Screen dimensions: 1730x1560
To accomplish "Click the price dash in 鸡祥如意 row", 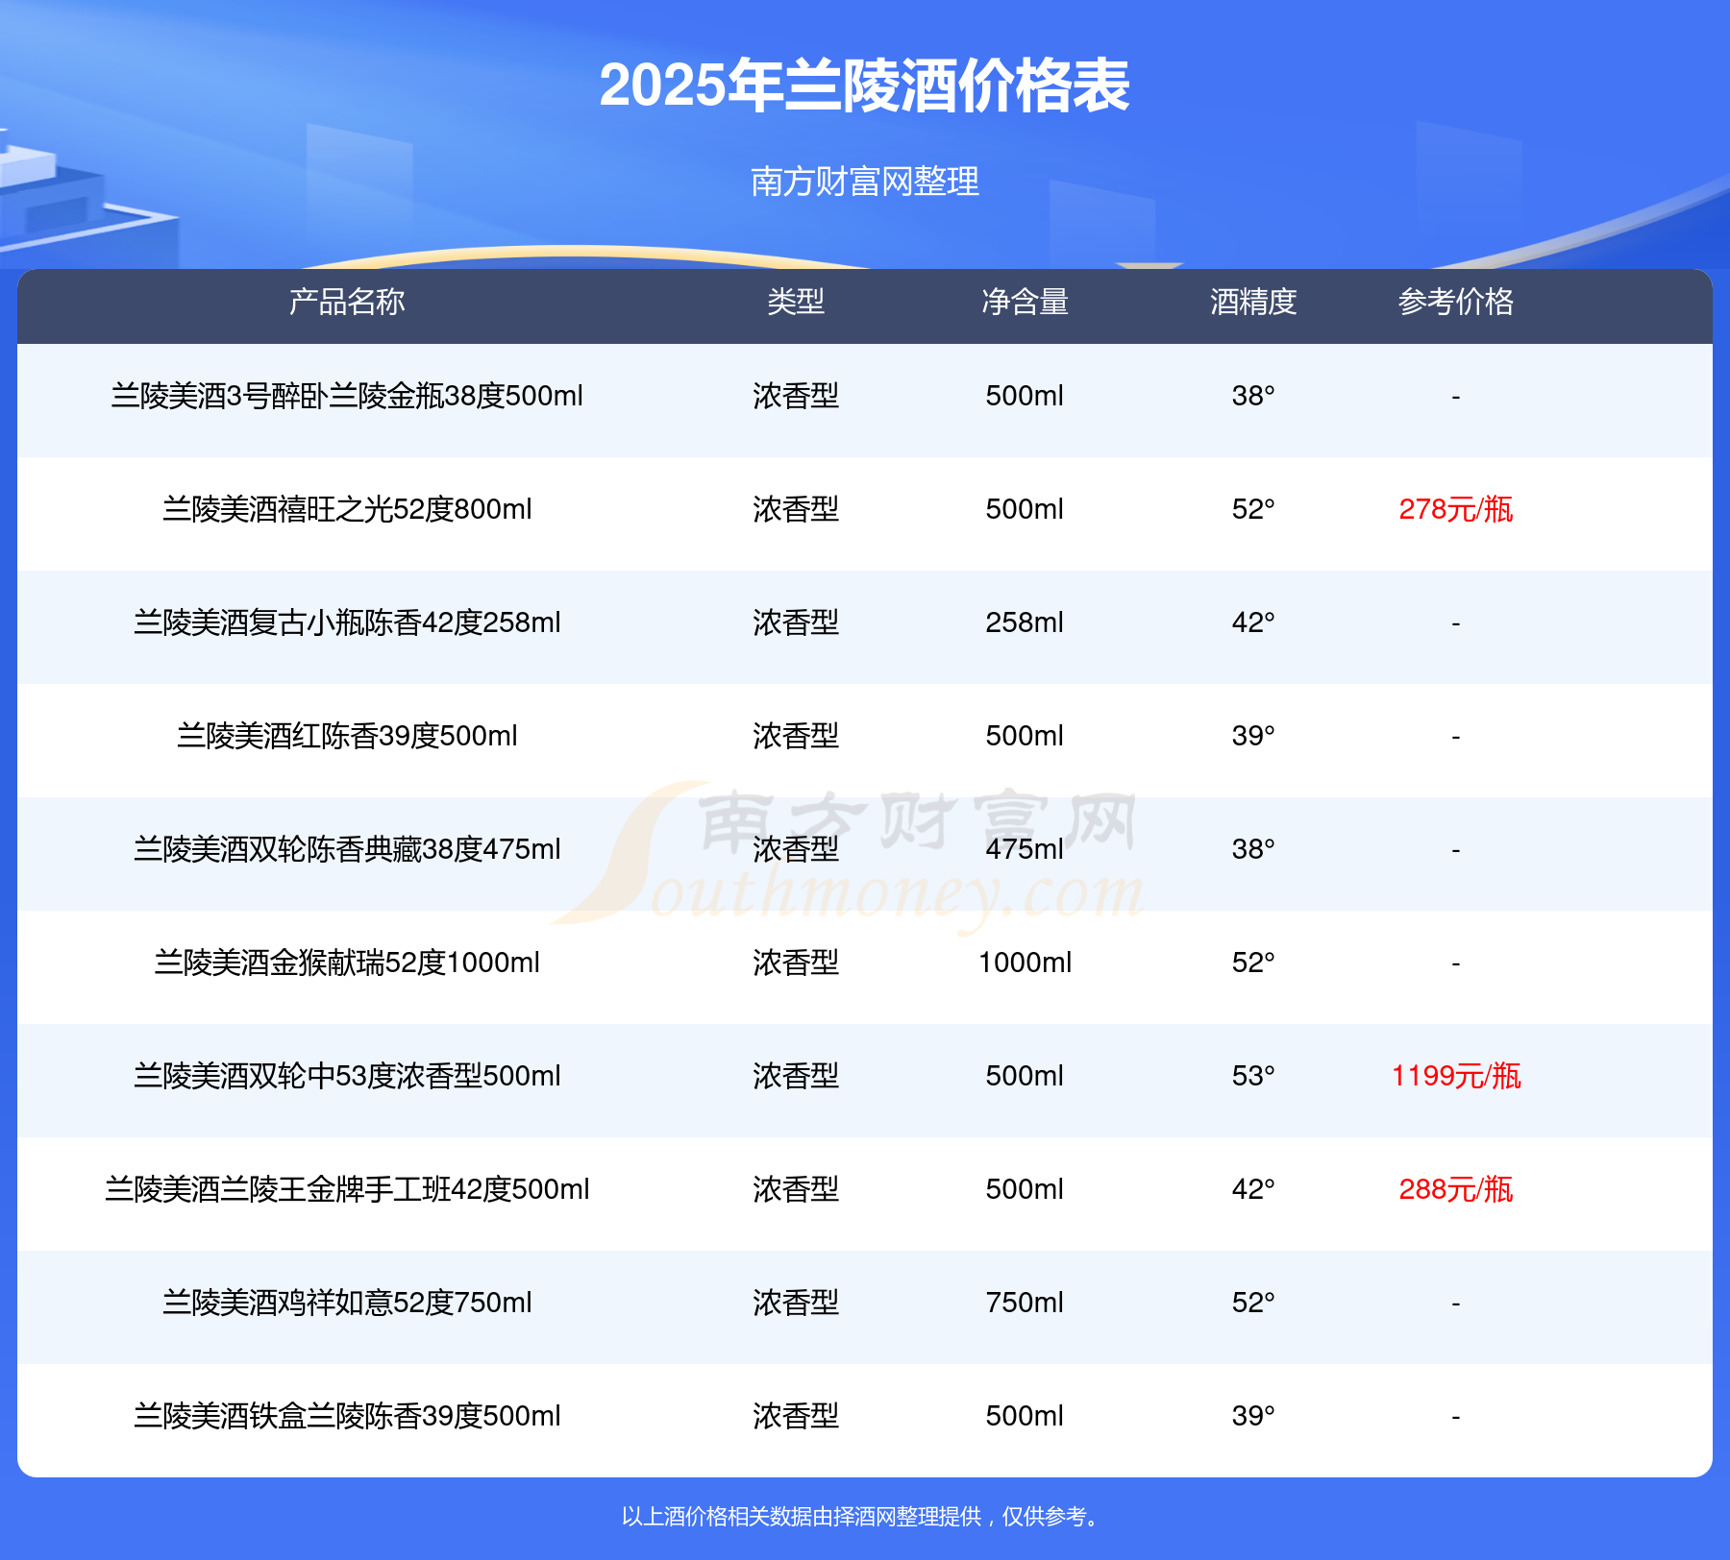I will click(x=1456, y=1303).
